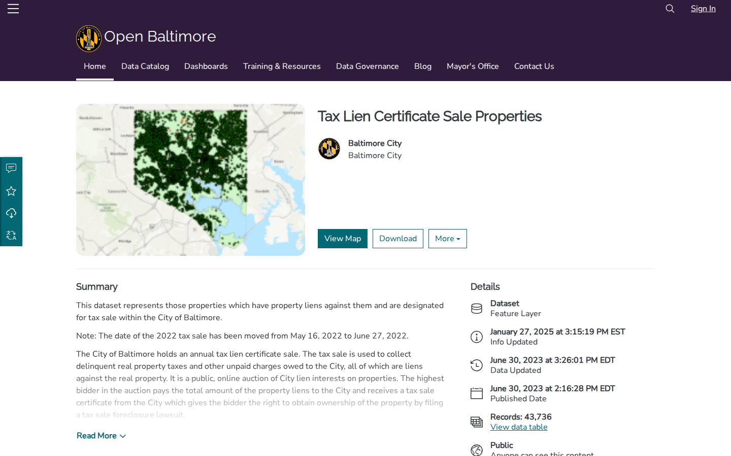
Task: Click the Dataset database icon
Action: [477, 309]
